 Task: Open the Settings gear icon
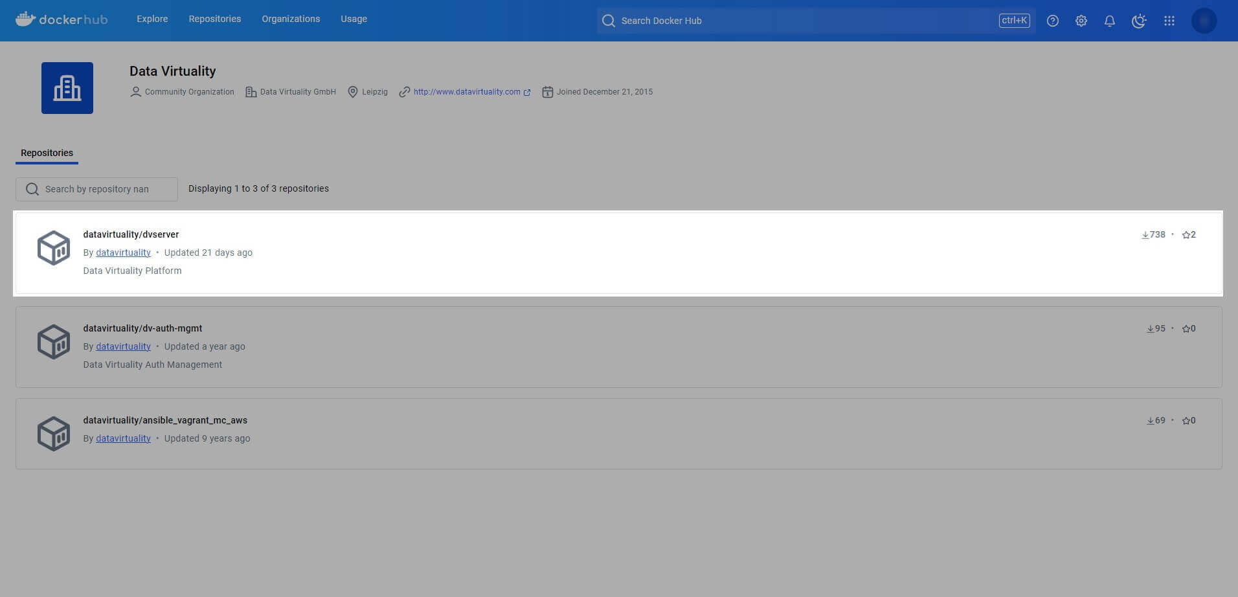tap(1081, 21)
